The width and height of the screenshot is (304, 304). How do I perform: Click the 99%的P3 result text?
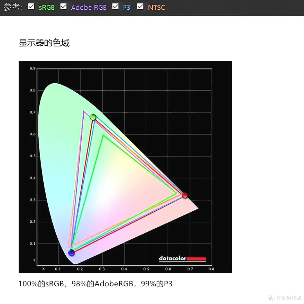pos(157,284)
